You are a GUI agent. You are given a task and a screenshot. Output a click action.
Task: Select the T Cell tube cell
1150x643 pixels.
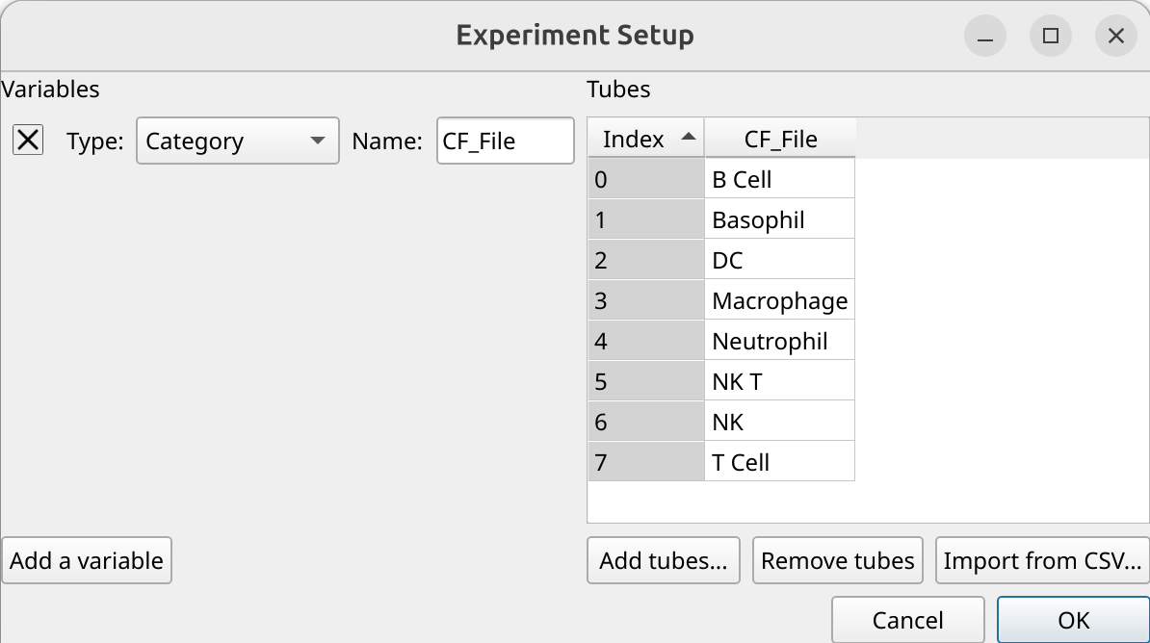click(779, 463)
